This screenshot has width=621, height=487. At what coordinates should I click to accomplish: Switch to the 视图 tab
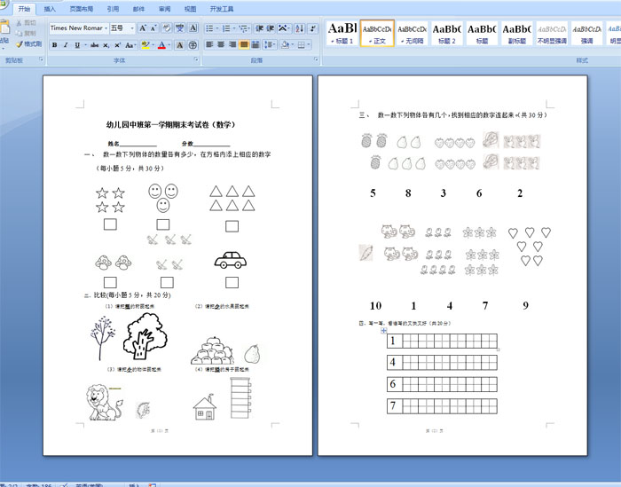pyautogui.click(x=190, y=9)
